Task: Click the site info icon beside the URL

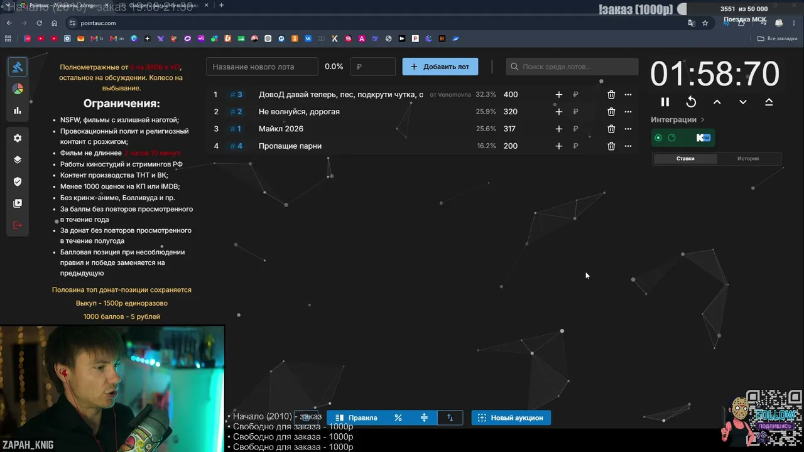Action: [72, 23]
